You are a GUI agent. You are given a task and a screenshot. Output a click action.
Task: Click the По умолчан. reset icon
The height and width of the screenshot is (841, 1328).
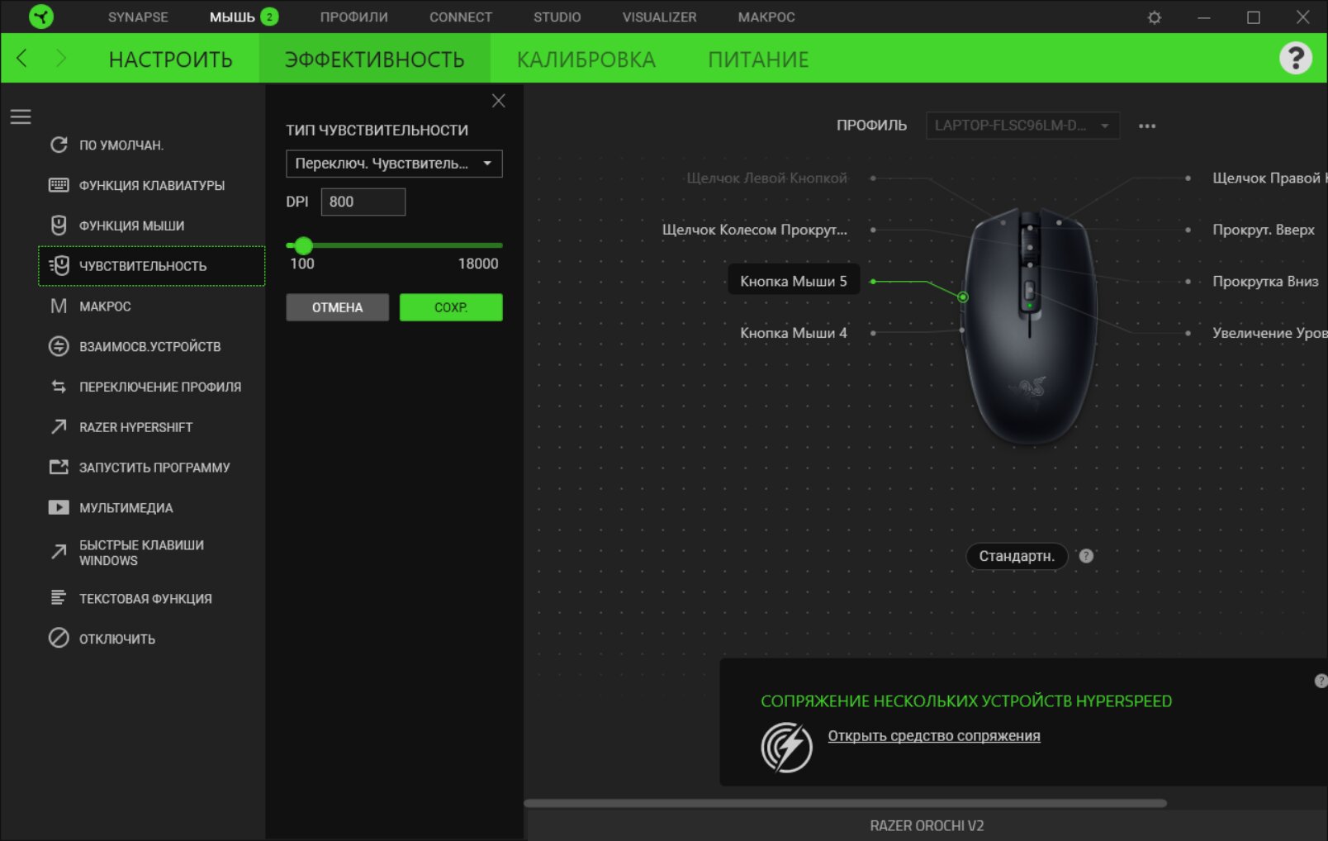(x=59, y=145)
